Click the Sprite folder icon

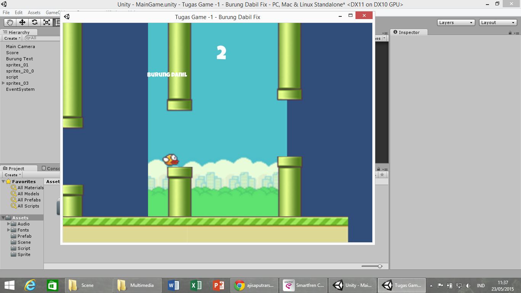(x=14, y=254)
